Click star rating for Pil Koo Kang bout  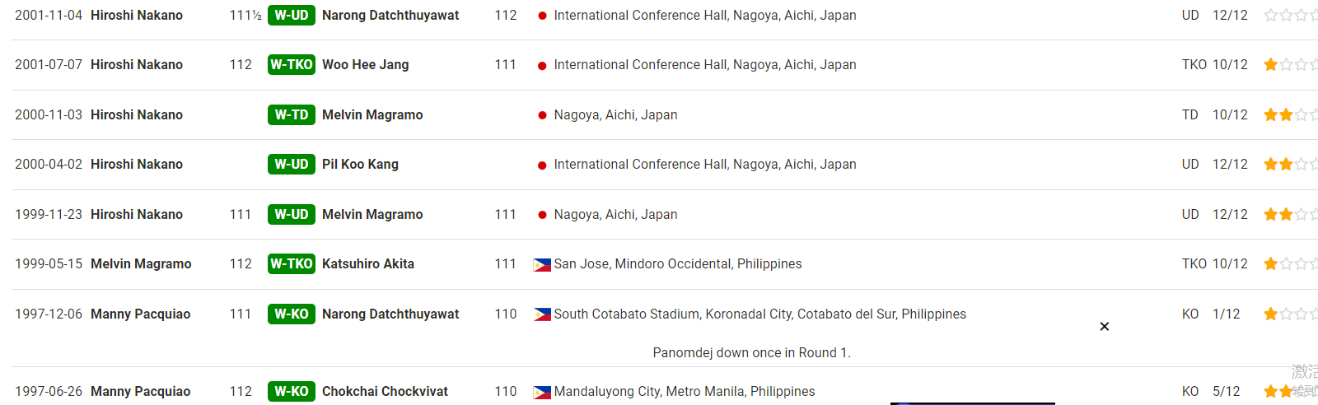click(1290, 164)
